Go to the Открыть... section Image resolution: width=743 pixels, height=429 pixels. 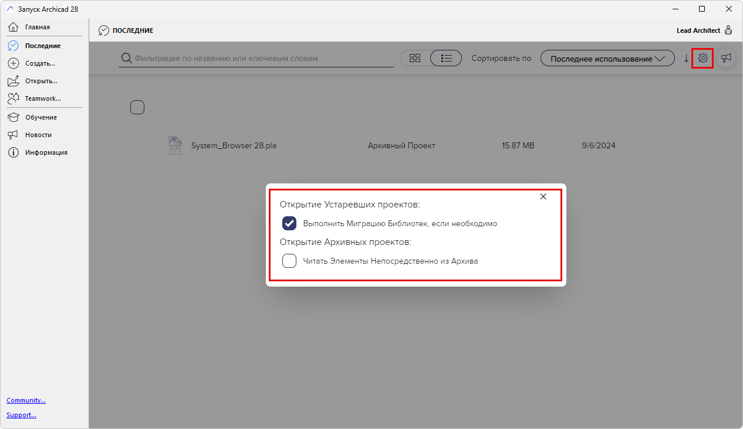pos(41,81)
